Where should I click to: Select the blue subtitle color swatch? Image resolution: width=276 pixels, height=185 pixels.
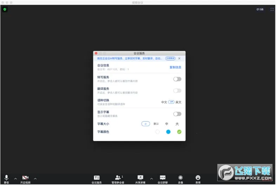tap(168, 132)
